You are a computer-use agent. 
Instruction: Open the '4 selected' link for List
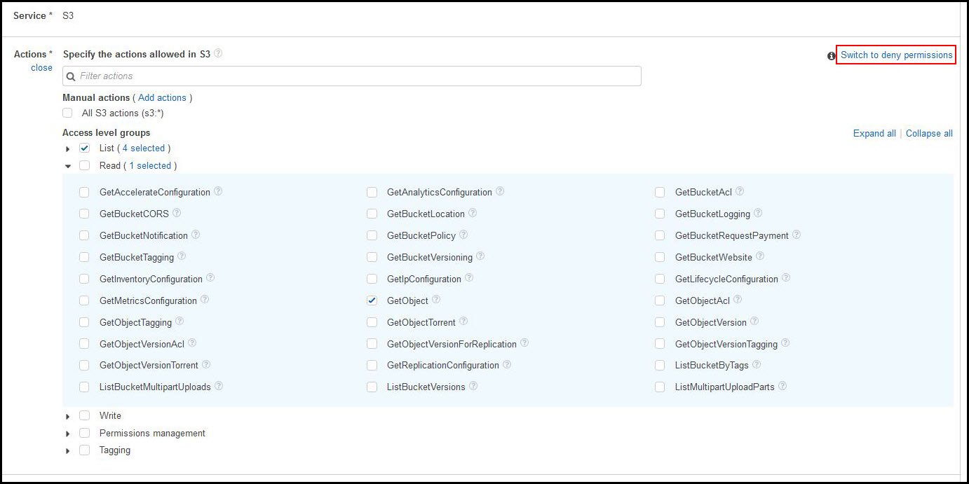[x=144, y=148]
